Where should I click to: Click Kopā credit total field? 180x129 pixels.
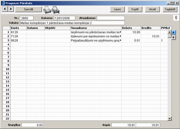(x=148, y=125)
